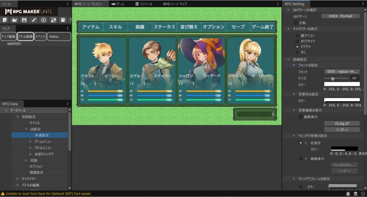Screen dimensions: 367x197
Task: Open the RPG Data panel kebab options
Action: pos(68,104)
